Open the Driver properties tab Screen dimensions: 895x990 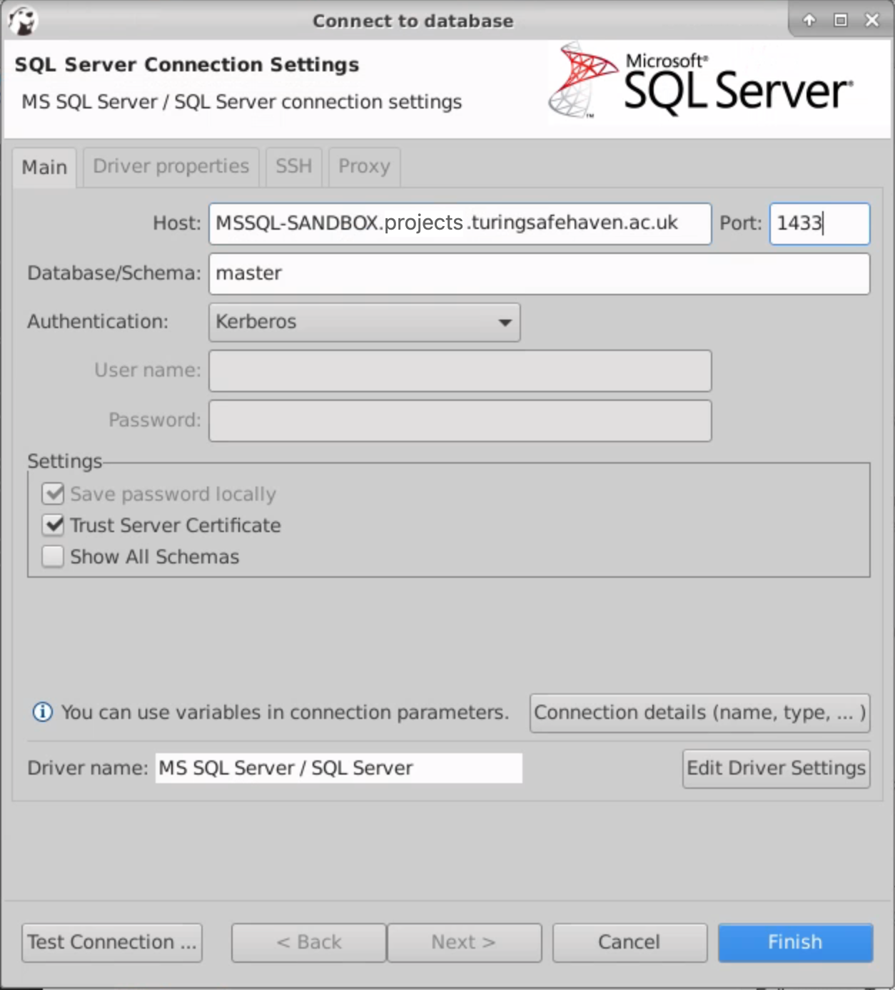tap(171, 167)
